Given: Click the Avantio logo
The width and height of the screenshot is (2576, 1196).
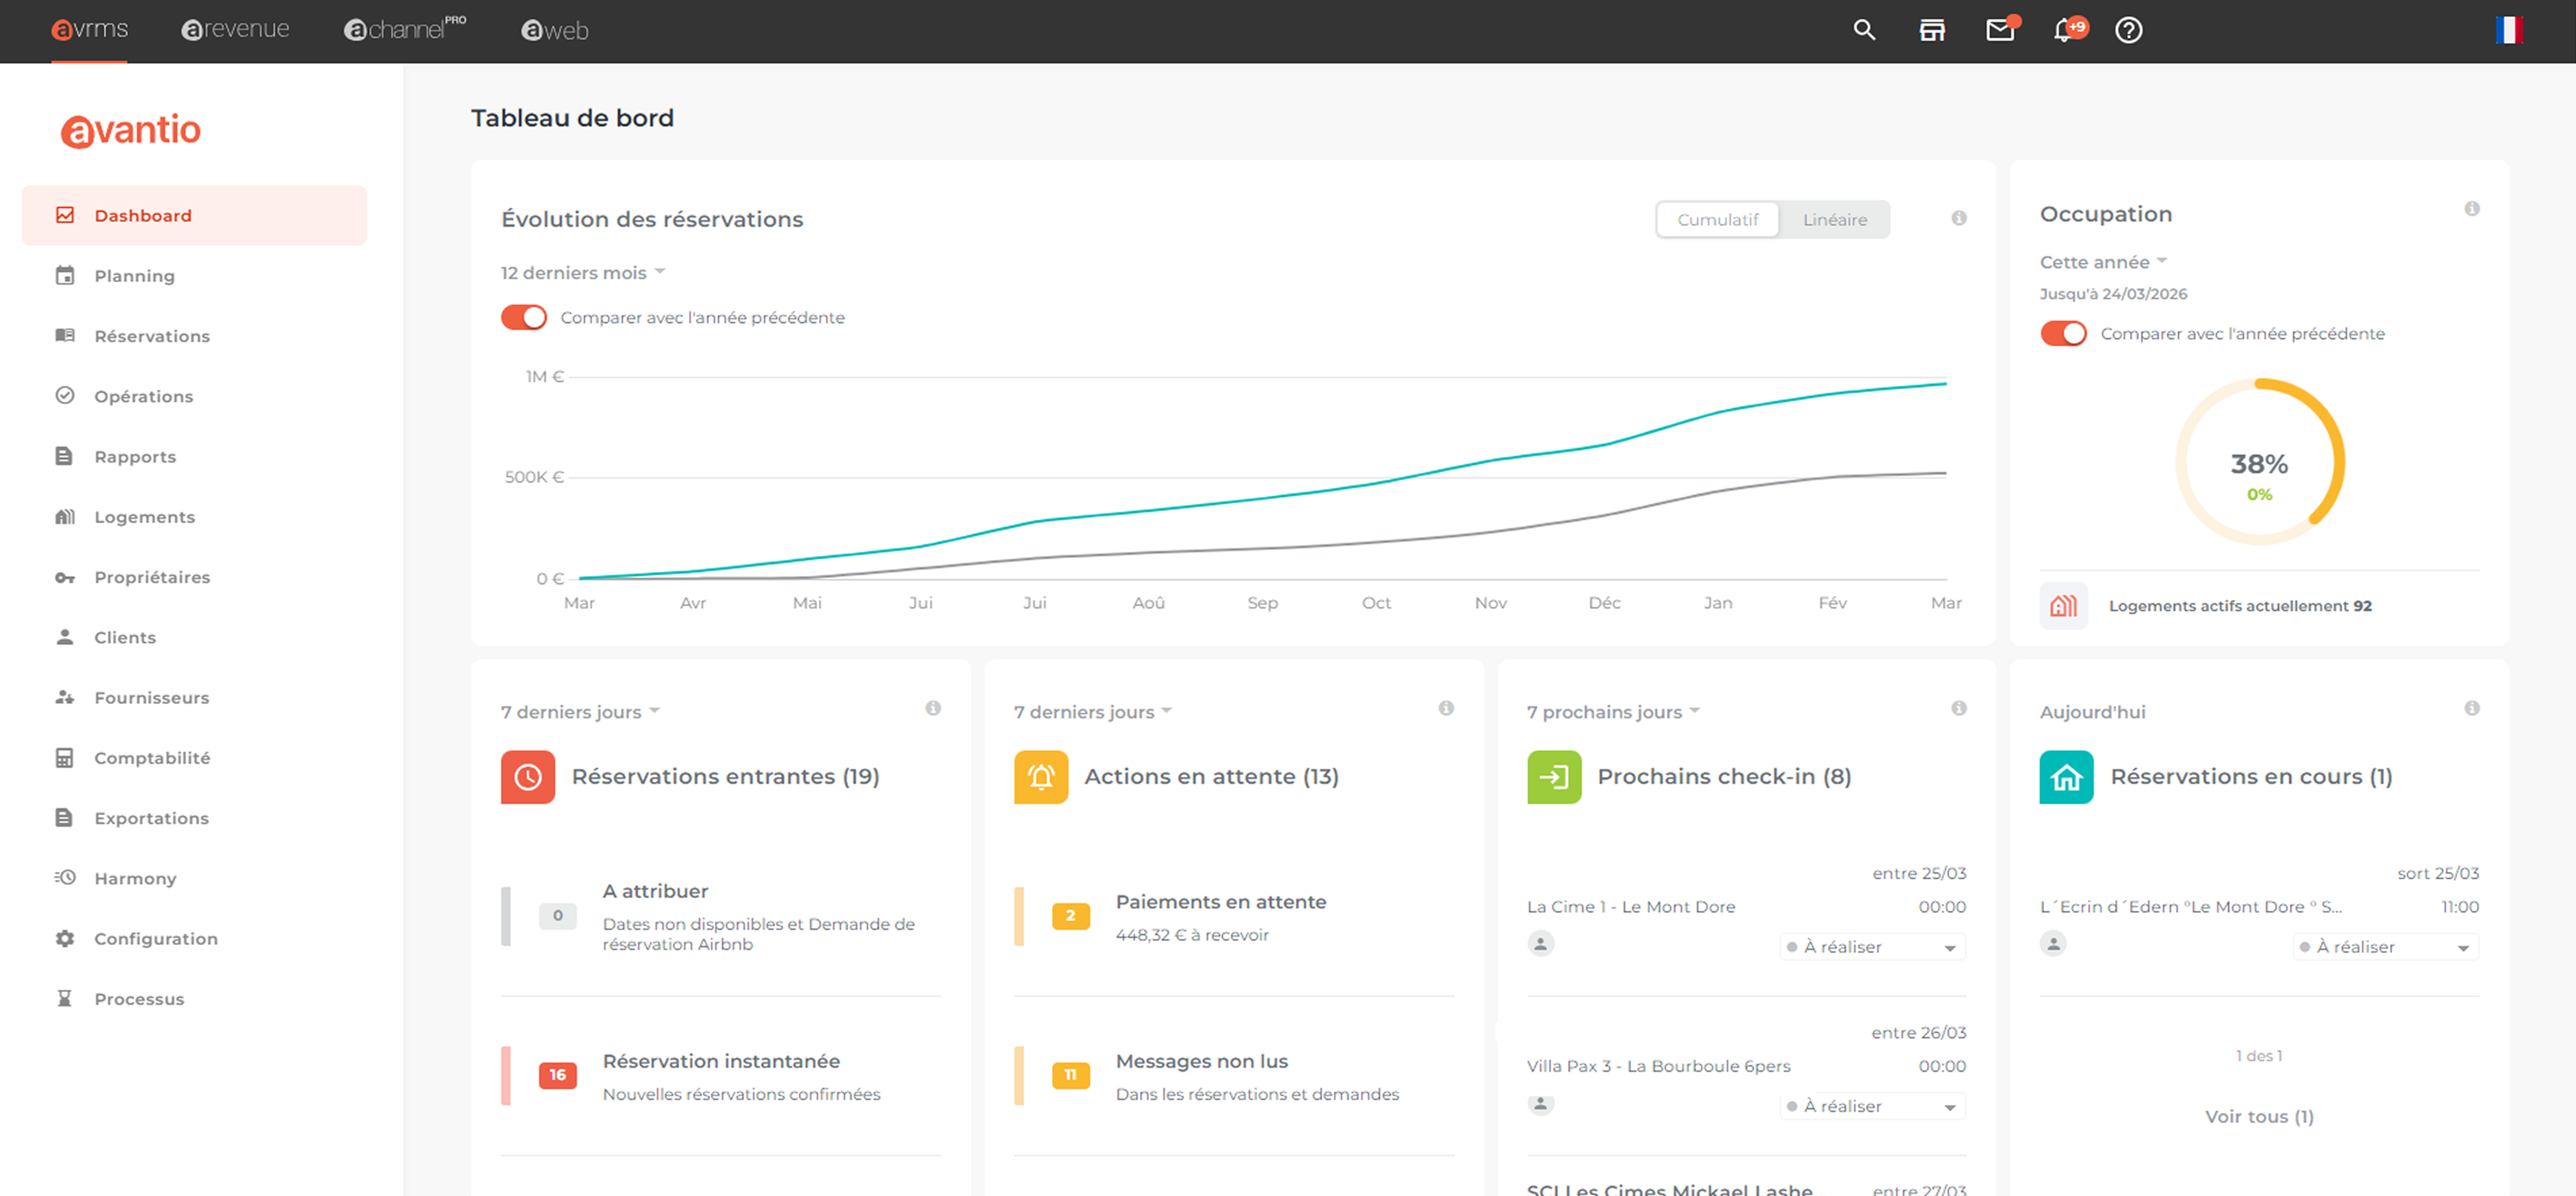Looking at the screenshot, I should [131, 130].
